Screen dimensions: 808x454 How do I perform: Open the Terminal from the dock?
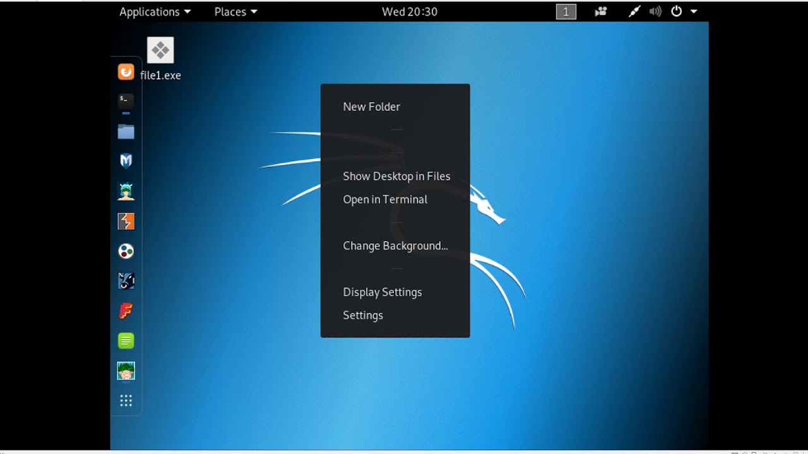[126, 100]
